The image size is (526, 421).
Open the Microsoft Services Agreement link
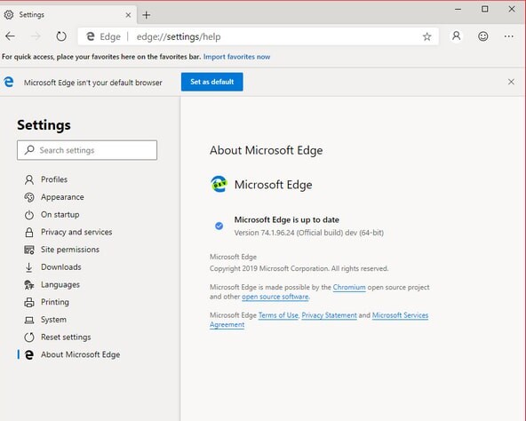point(400,315)
